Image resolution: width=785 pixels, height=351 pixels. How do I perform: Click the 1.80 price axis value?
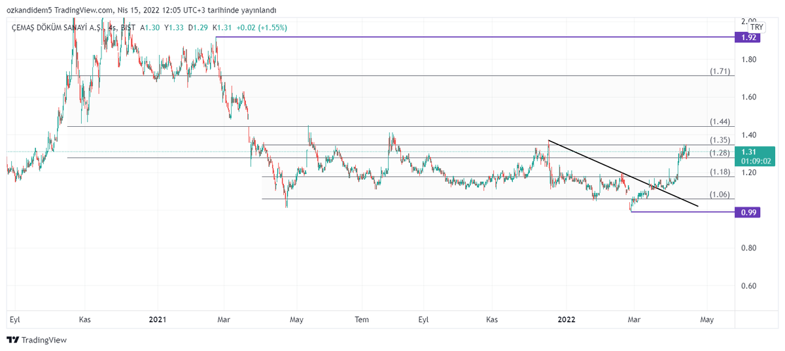click(748, 59)
